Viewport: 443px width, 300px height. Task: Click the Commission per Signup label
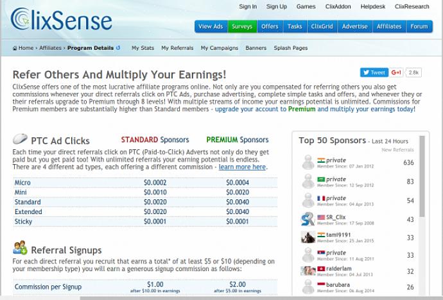click(x=48, y=287)
